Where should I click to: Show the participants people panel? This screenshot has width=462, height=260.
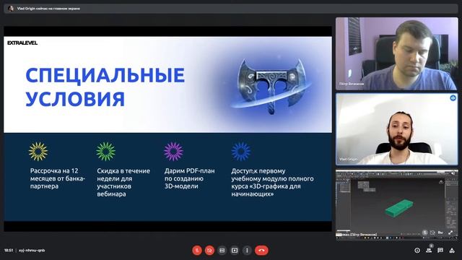(429, 251)
